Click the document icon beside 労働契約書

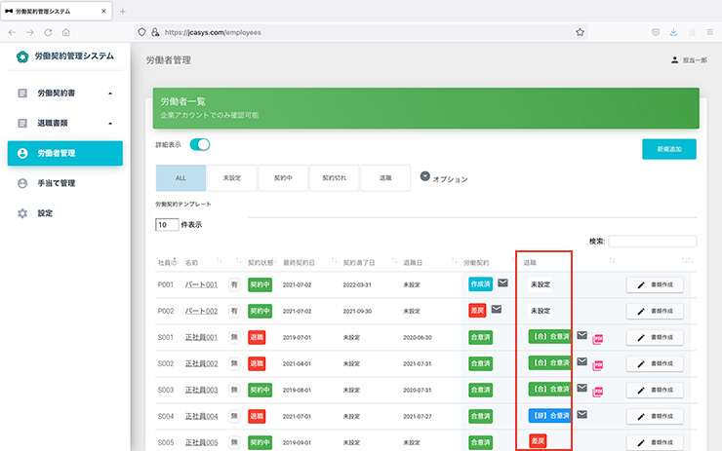point(22,94)
